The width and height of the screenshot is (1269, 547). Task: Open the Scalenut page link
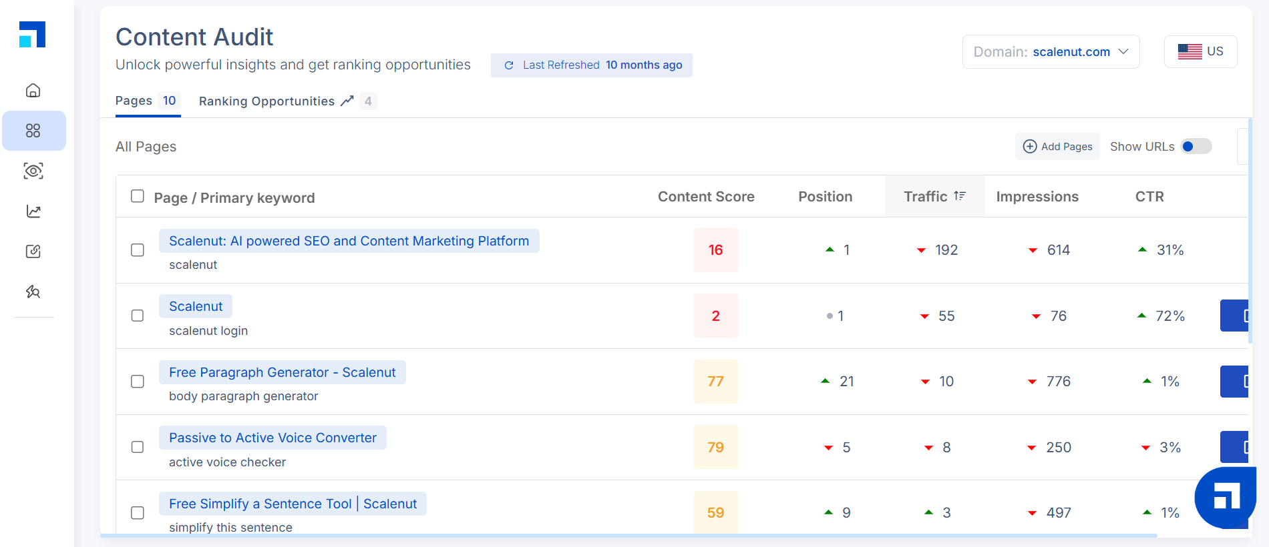(x=196, y=306)
